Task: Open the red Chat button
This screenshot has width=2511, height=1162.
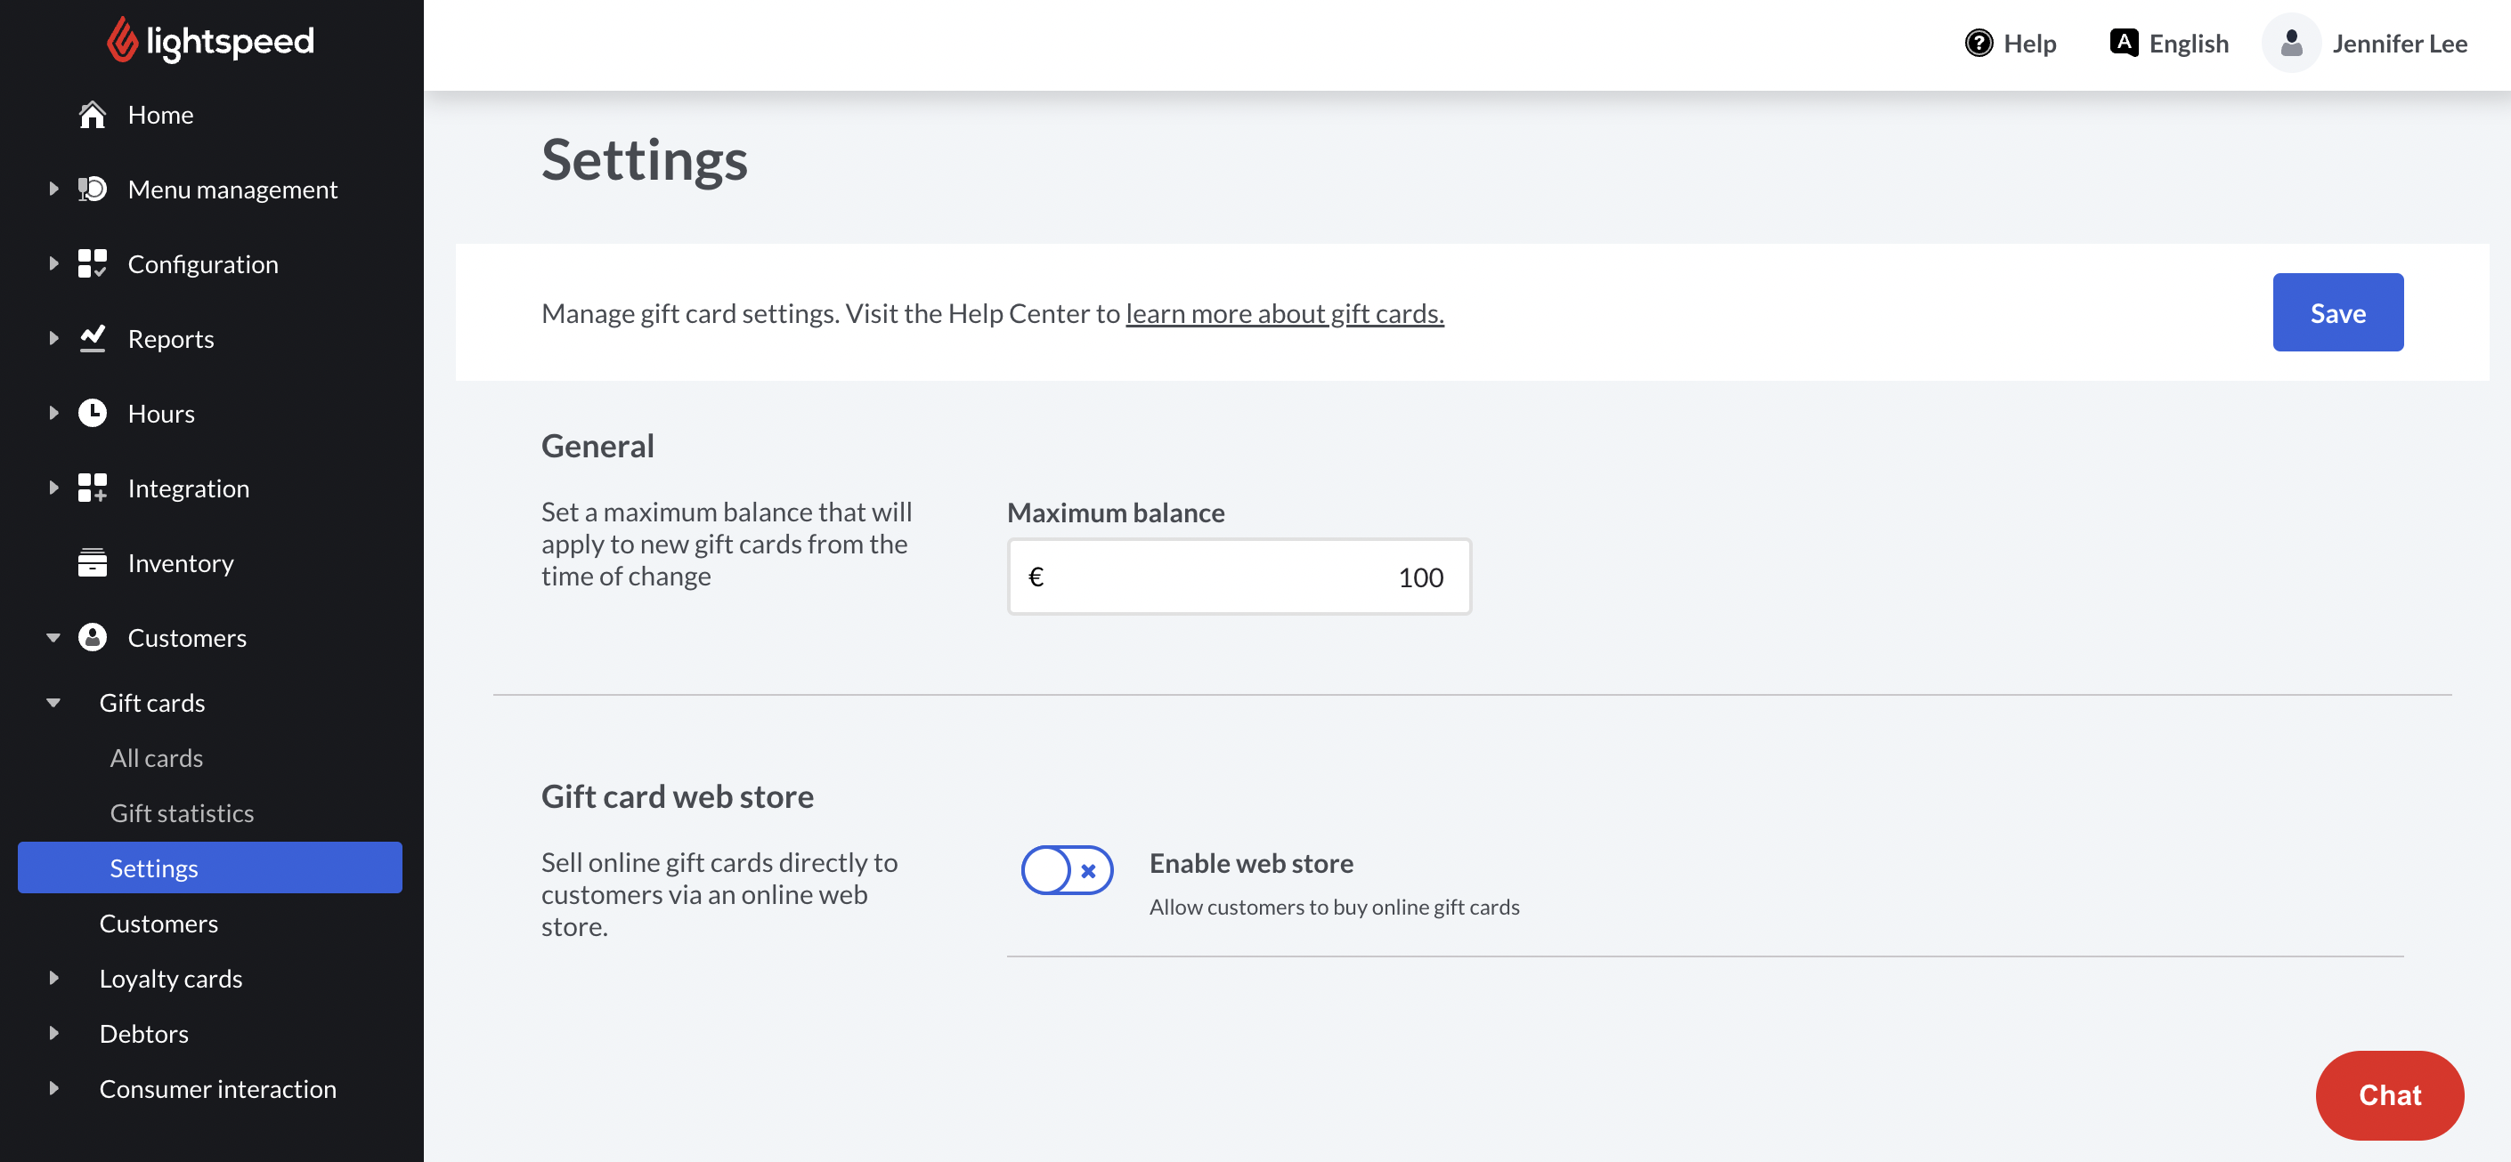Action: pos(2388,1094)
